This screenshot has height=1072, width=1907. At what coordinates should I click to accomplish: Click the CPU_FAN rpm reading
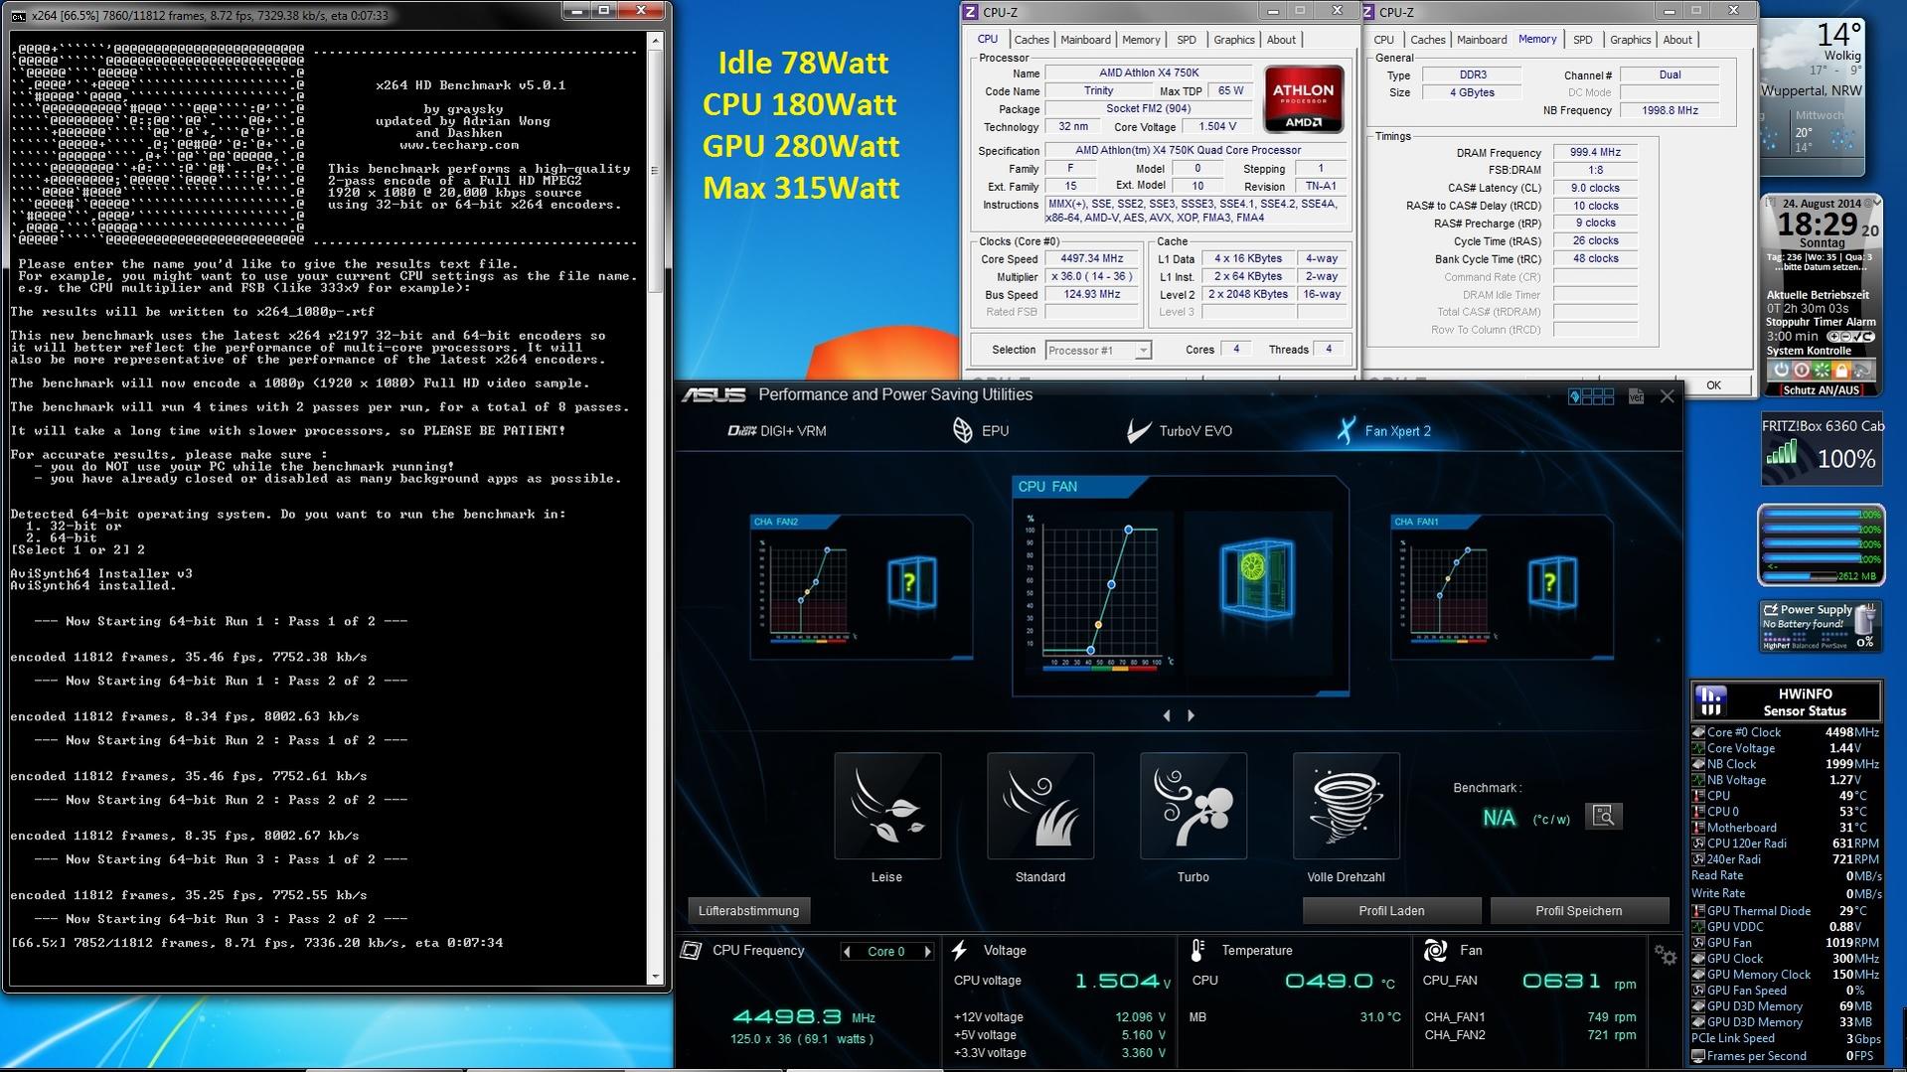pyautogui.click(x=1579, y=982)
